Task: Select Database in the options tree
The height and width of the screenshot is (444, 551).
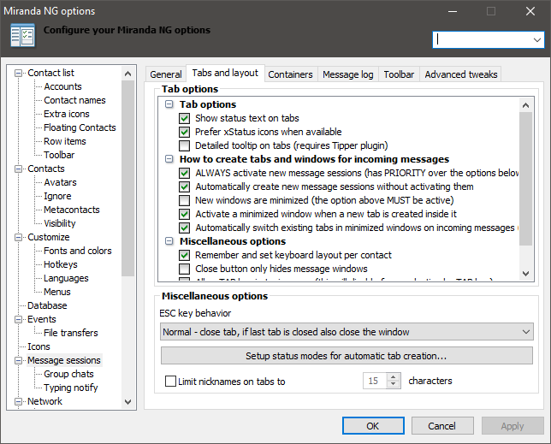Action: 47,306
